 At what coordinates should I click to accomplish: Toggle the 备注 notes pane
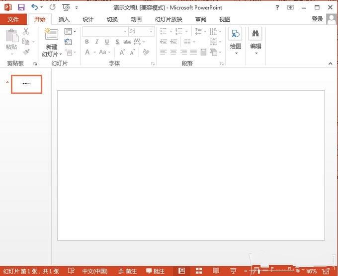click(x=127, y=271)
